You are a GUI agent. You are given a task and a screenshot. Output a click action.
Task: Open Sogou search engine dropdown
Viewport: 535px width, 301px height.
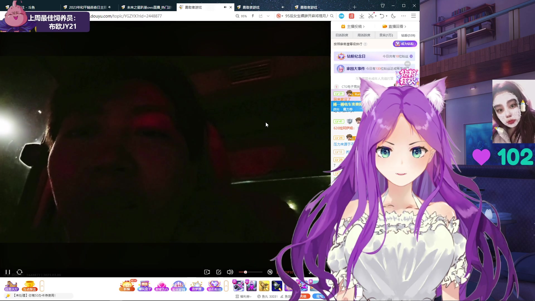(279, 16)
